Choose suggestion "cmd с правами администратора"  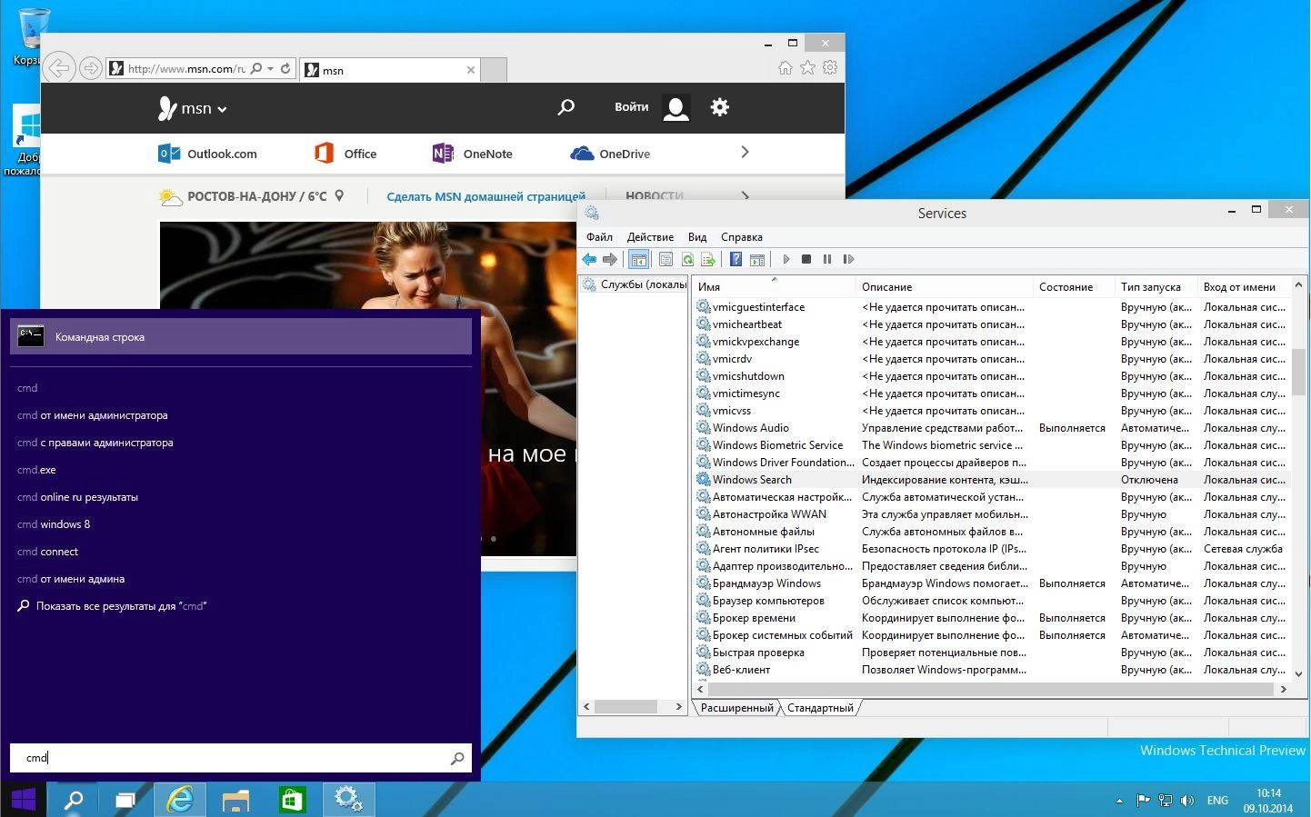coord(95,443)
